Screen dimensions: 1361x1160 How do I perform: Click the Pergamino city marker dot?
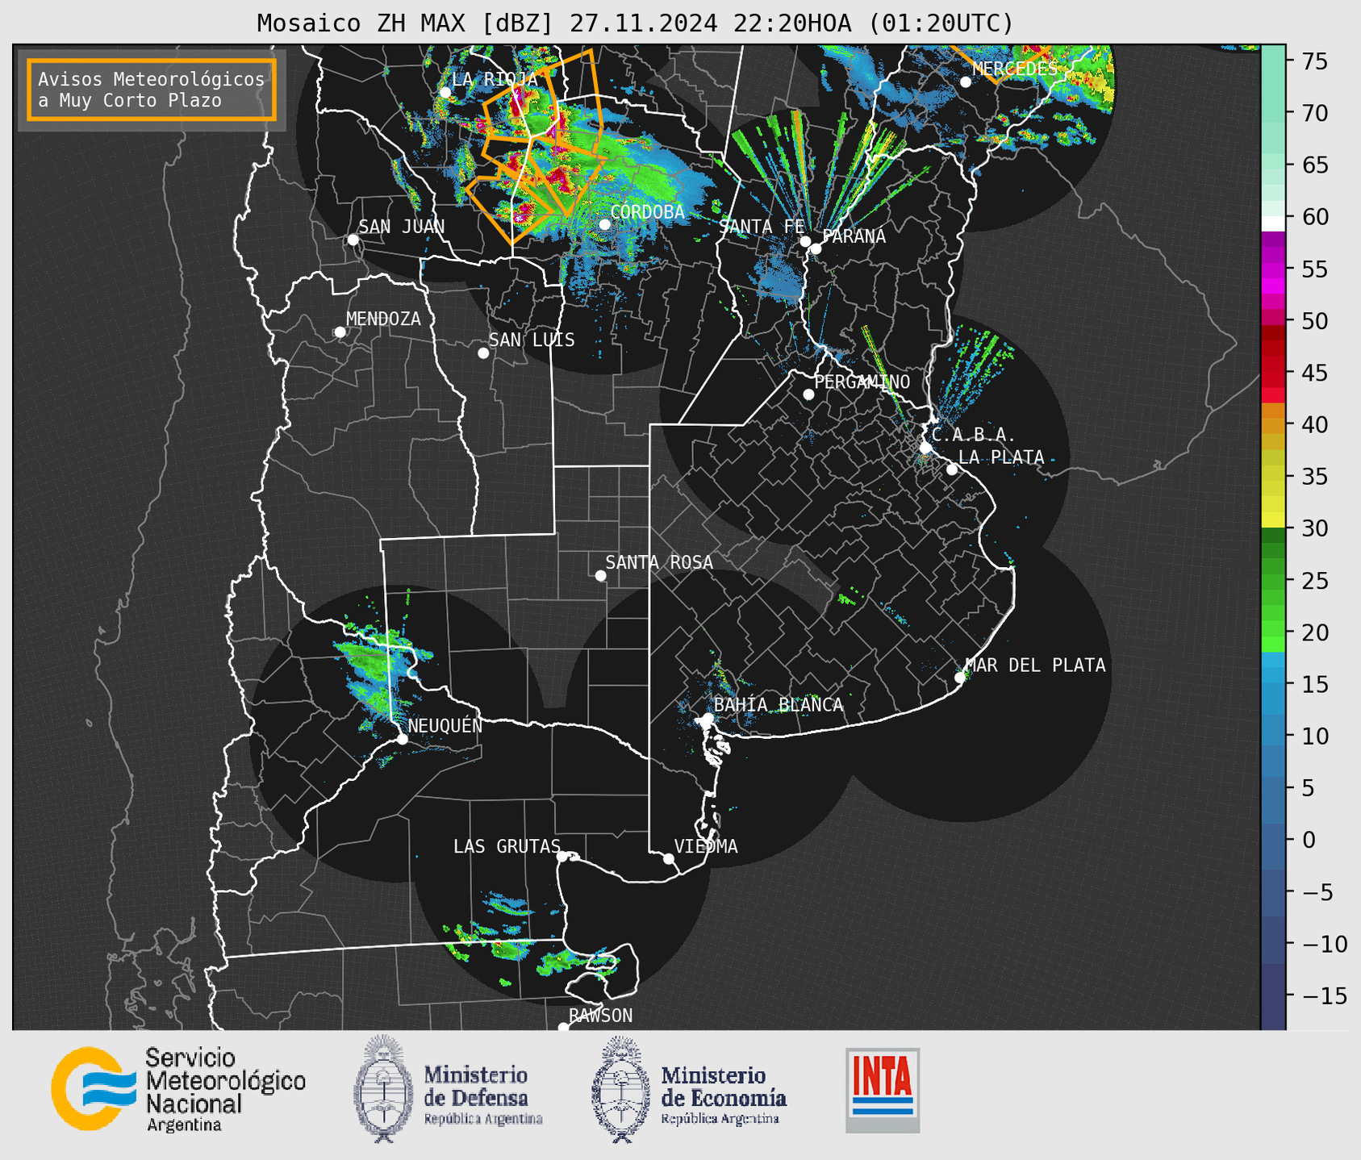[x=808, y=394]
